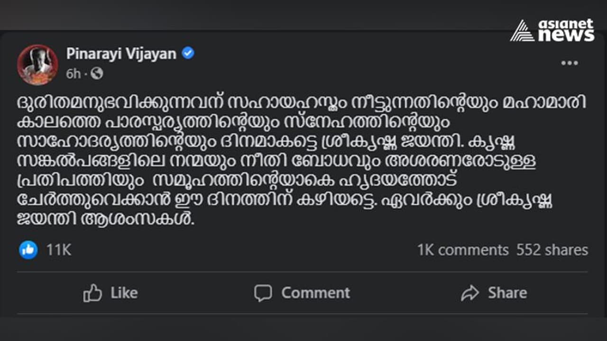Click the thumbs-up reaction icon
Viewport: 607px width, 341px height.
click(x=28, y=250)
